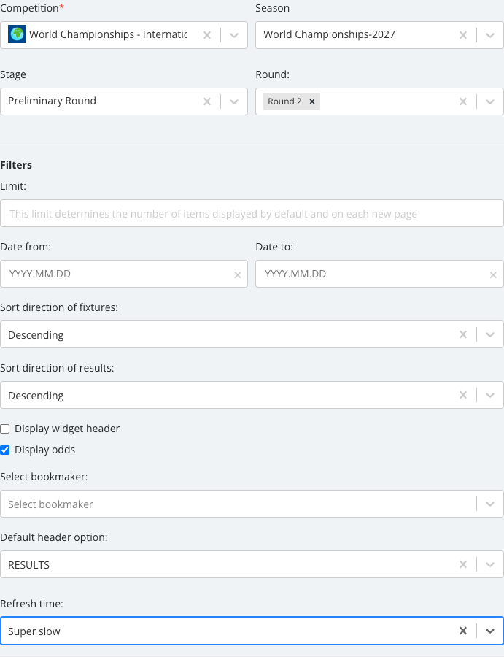Clear the Super slow refresh time

point(463,631)
